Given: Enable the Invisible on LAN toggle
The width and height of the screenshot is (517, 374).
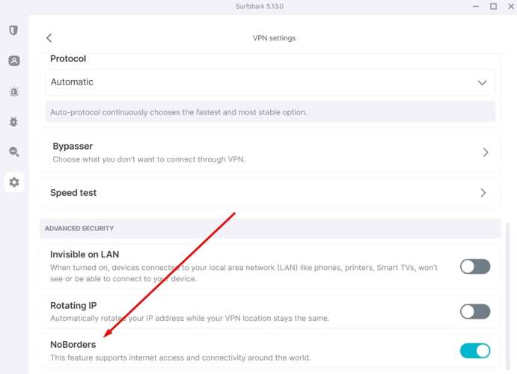Looking at the screenshot, I should [x=474, y=266].
